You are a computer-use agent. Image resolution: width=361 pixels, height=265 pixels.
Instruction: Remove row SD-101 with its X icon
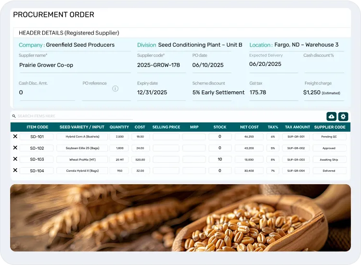pos(15,137)
